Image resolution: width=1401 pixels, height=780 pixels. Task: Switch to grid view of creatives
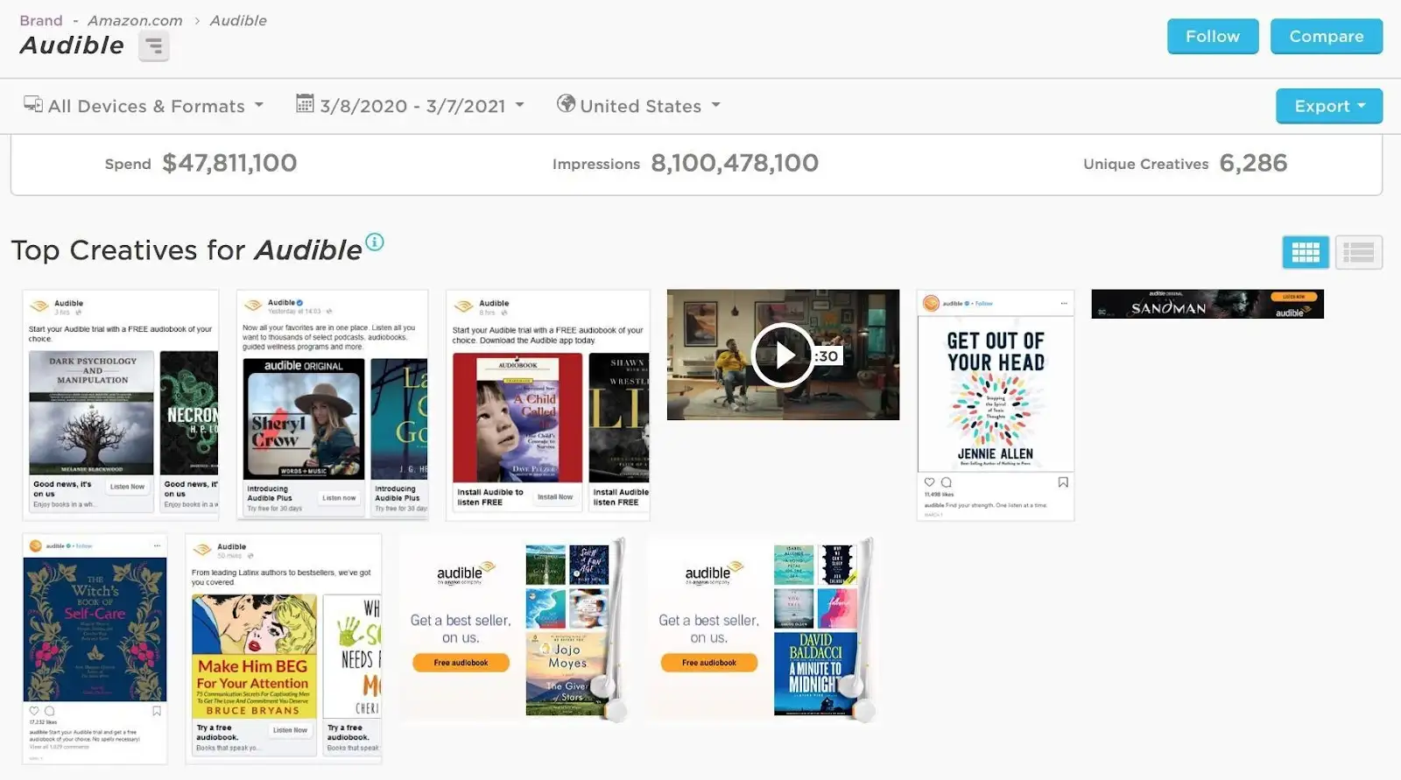[x=1306, y=253]
